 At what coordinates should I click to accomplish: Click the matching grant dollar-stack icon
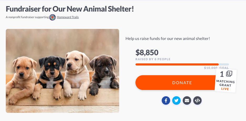(229, 74)
